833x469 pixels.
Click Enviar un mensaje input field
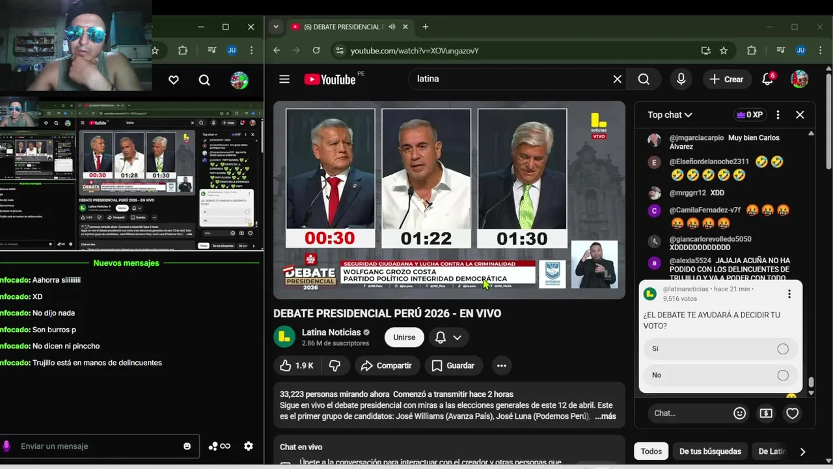pos(98,446)
